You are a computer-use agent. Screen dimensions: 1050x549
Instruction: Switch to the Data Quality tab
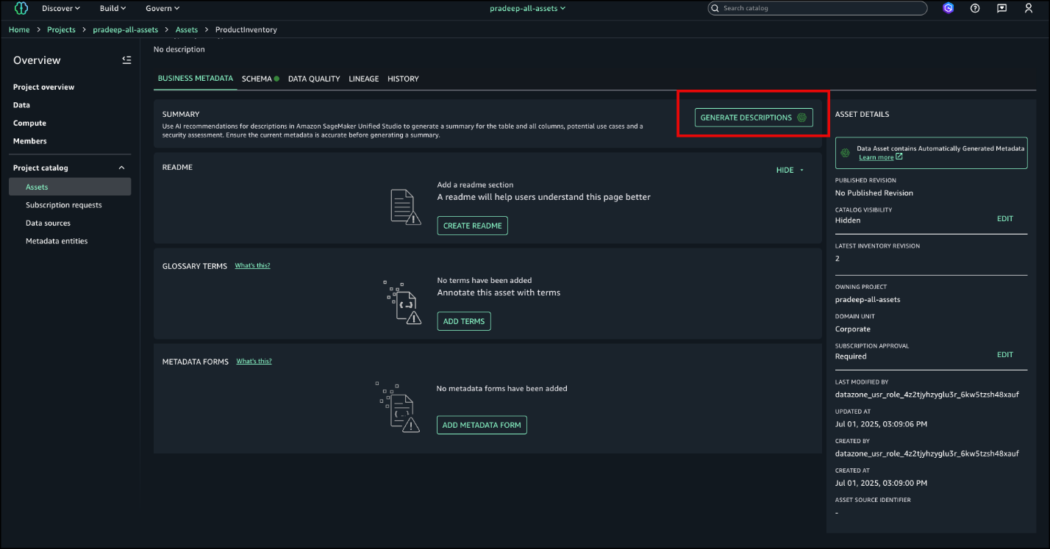pos(314,79)
